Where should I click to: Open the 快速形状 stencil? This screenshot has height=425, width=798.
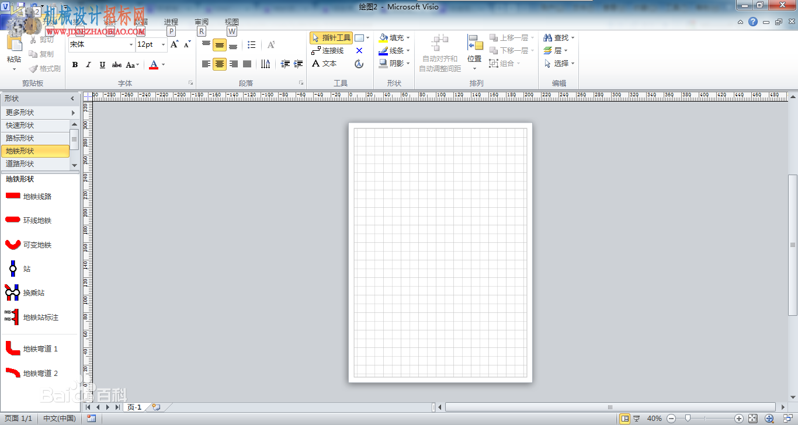pos(34,126)
